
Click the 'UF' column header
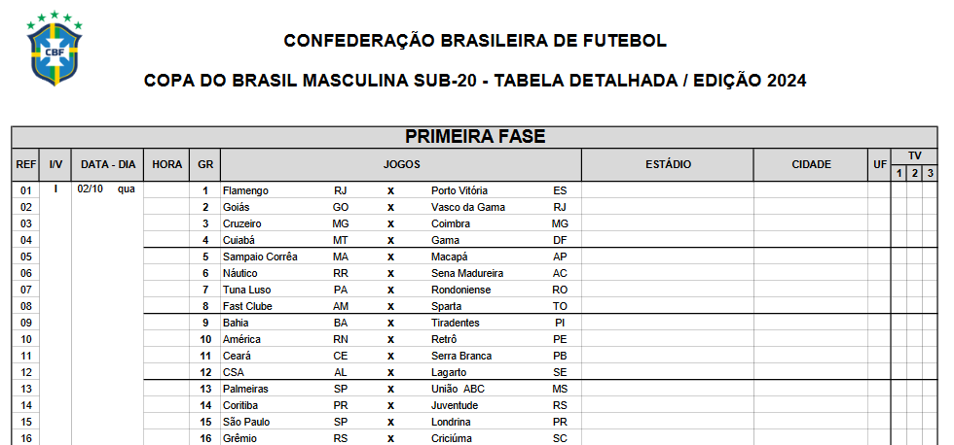pyautogui.click(x=880, y=164)
